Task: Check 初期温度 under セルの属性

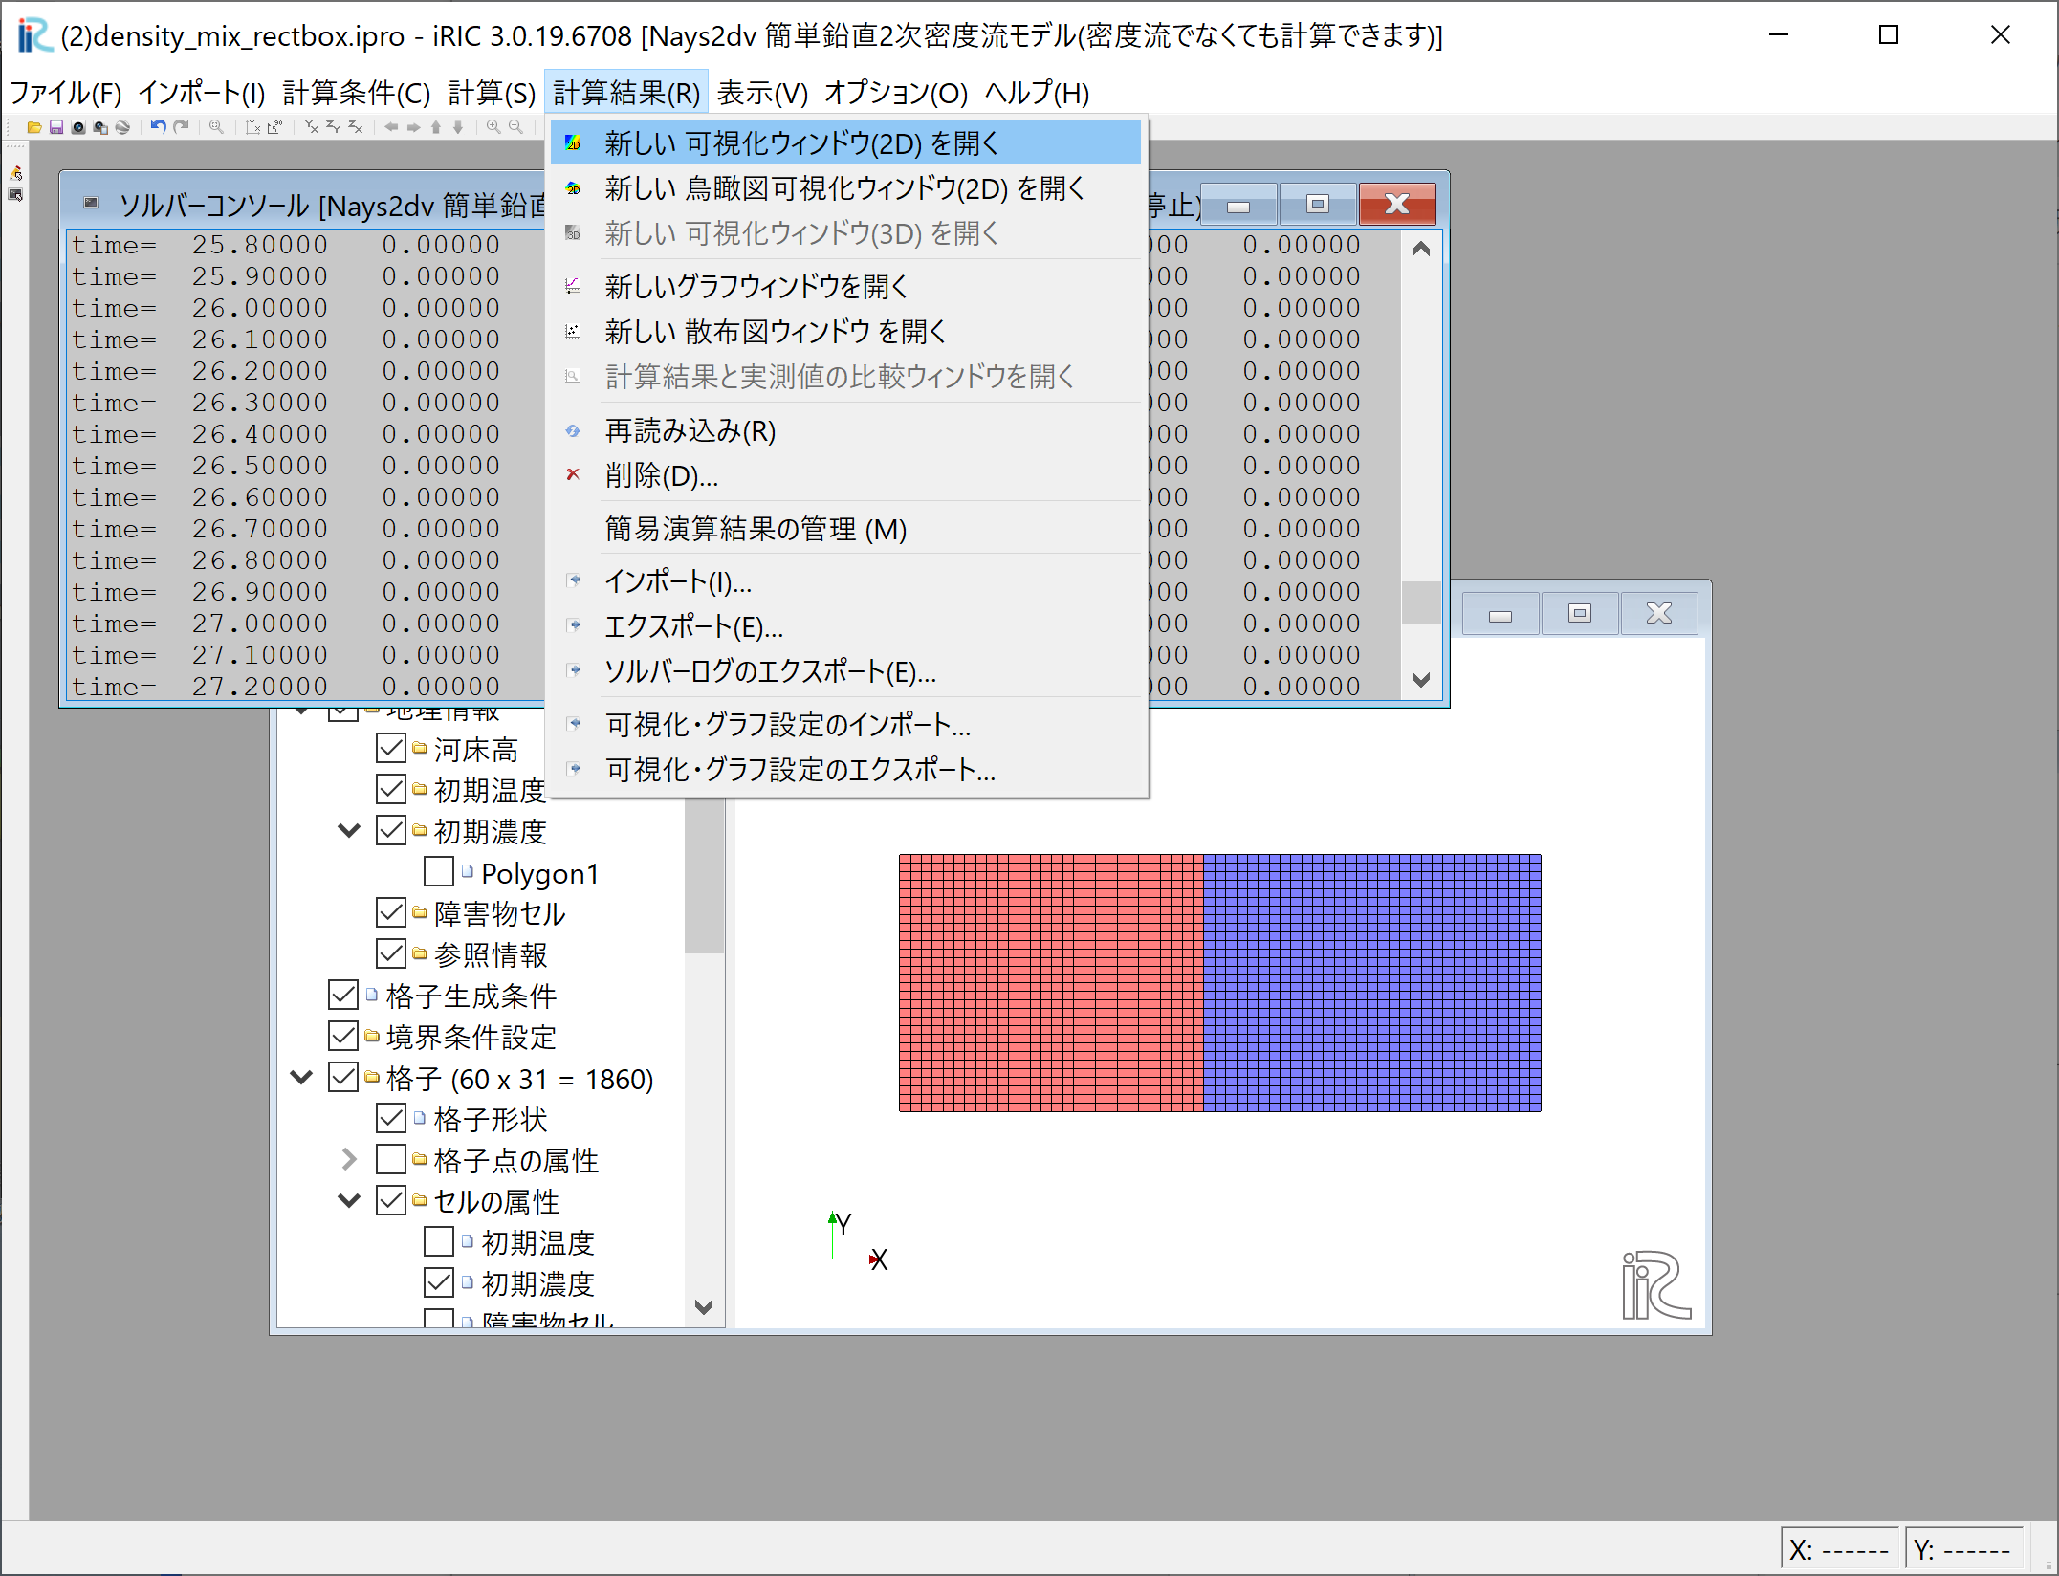Action: pyautogui.click(x=439, y=1242)
